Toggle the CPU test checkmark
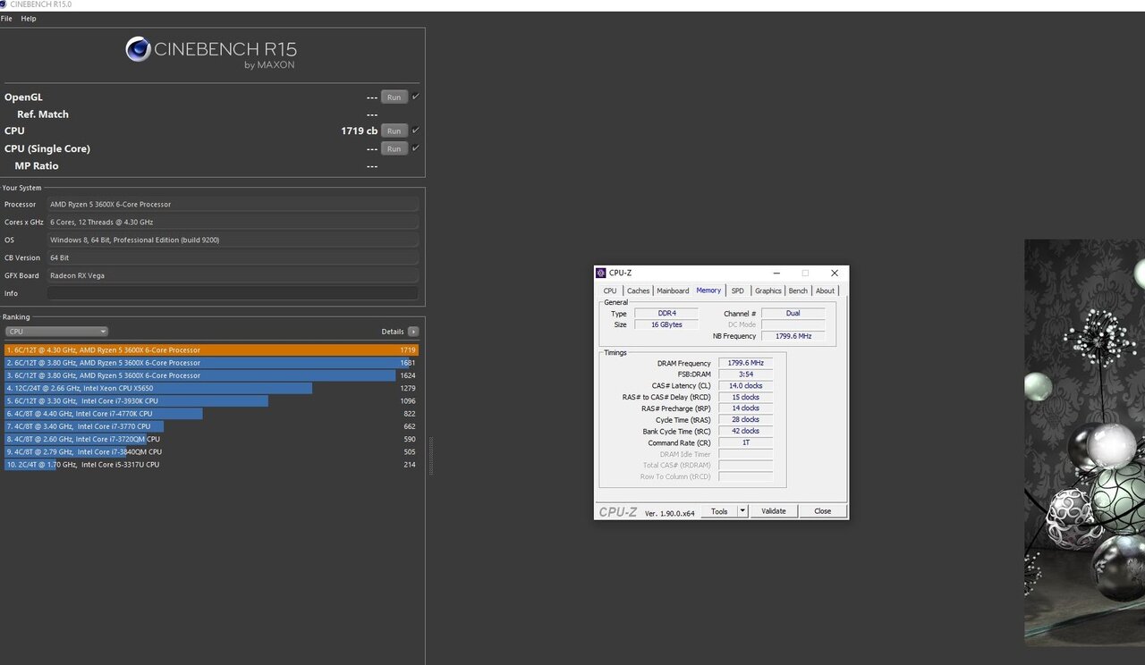Viewport: 1145px width, 665px height. 415,130
